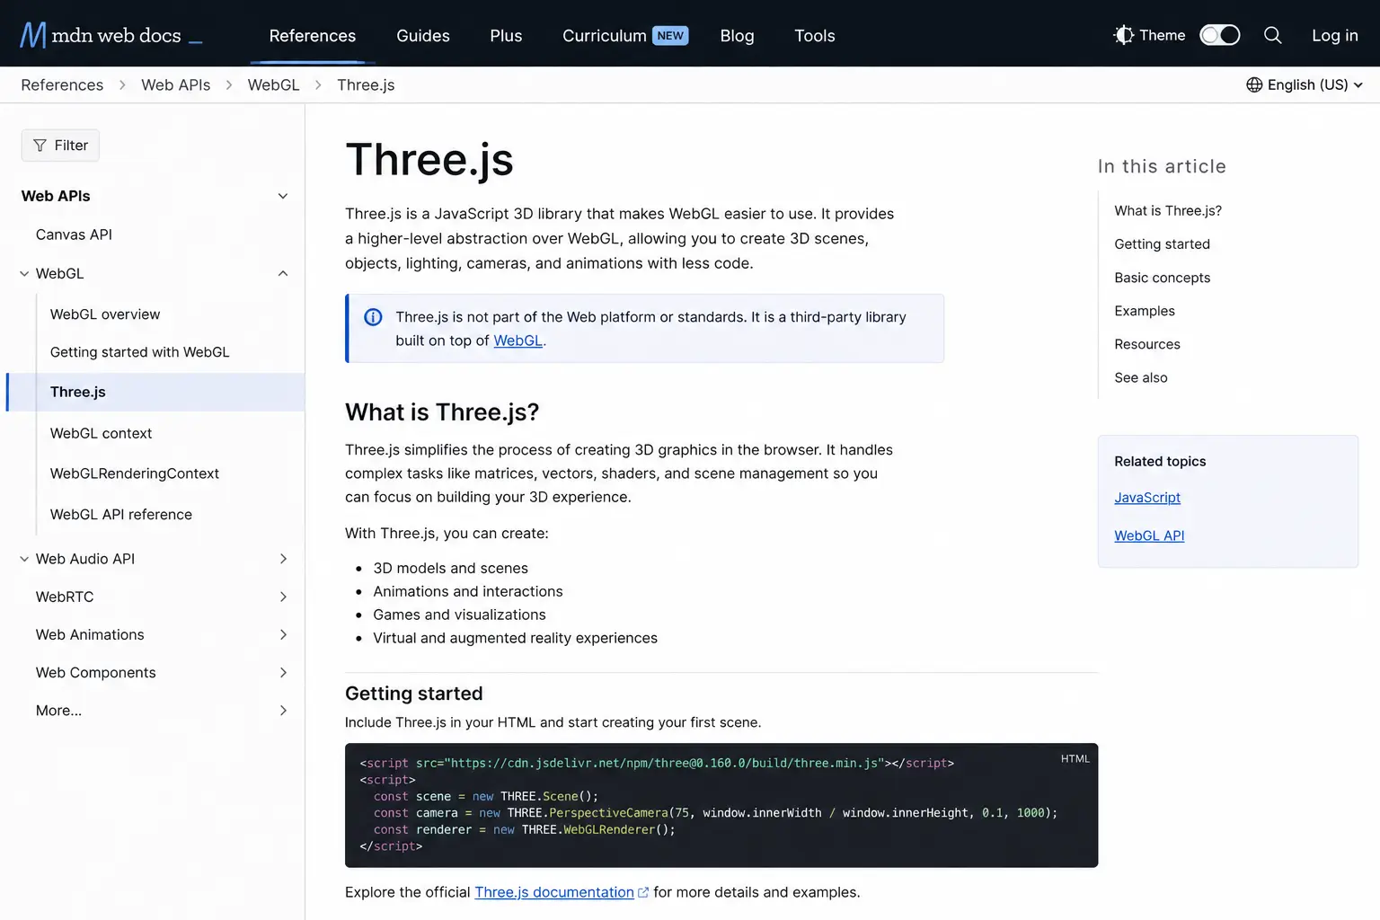Open the Curriculum menu item
Viewport: 1380px width, 920px height.
(605, 36)
